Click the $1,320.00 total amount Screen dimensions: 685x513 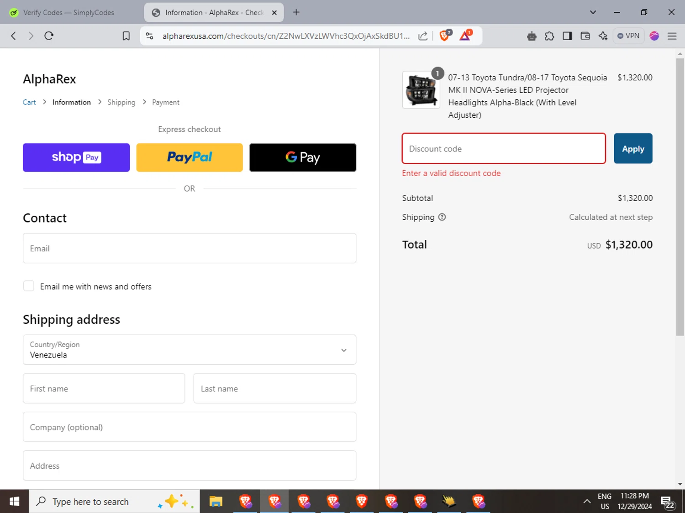629,245
